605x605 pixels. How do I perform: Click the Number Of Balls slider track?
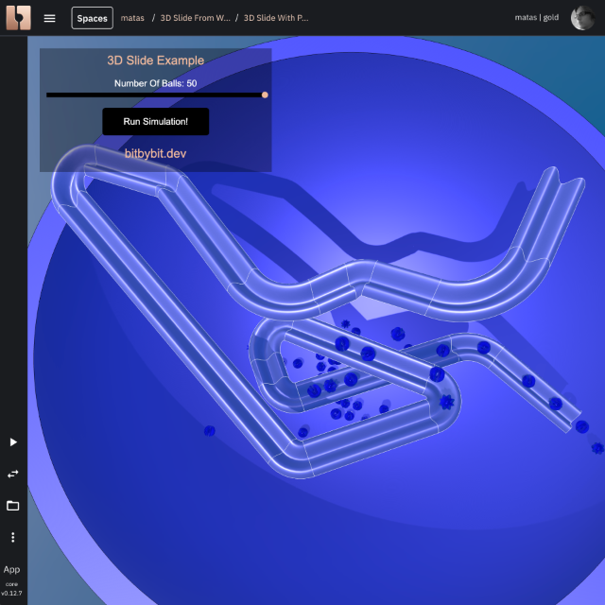point(155,95)
